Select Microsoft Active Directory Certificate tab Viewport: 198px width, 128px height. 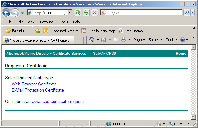point(38,40)
